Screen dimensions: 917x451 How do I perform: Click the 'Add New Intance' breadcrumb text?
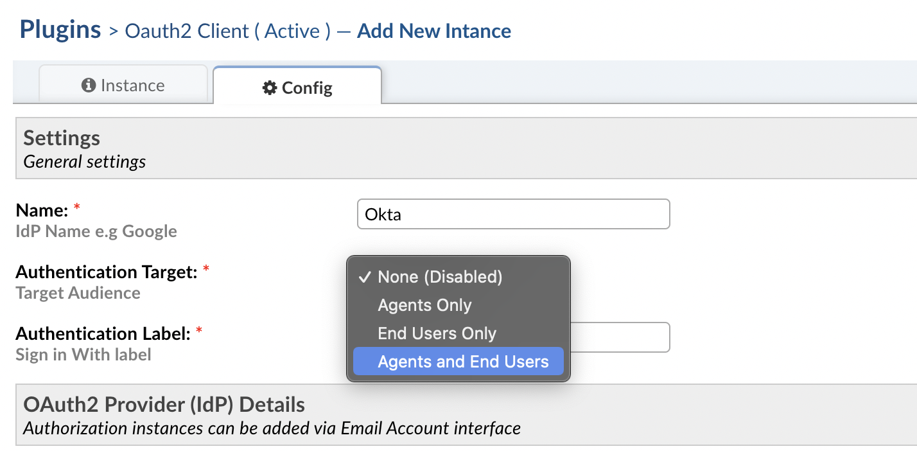pos(433,30)
